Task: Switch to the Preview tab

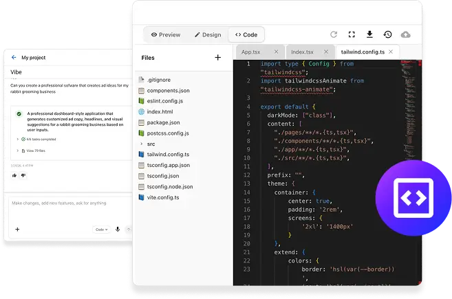Action: pos(166,35)
